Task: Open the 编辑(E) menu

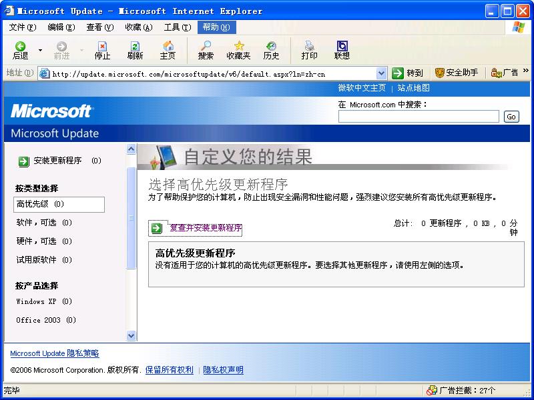Action: point(61,27)
